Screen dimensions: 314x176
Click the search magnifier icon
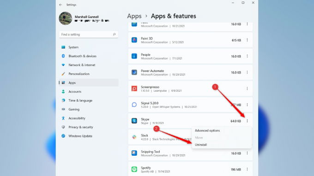tap(114, 35)
